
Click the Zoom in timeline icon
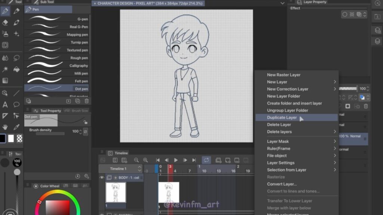[x=145, y=160]
